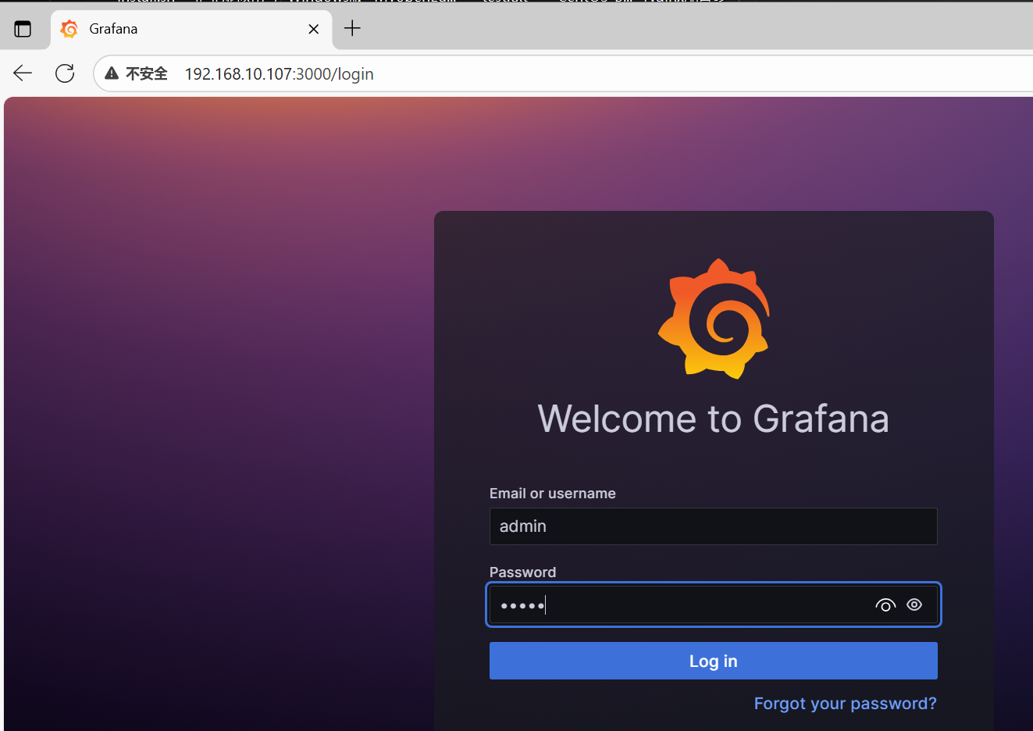Click the Welcome to Grafana heading
Viewport: 1033px width, 731px height.
point(714,419)
